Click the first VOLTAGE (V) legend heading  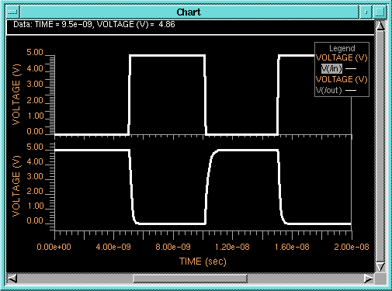click(342, 57)
